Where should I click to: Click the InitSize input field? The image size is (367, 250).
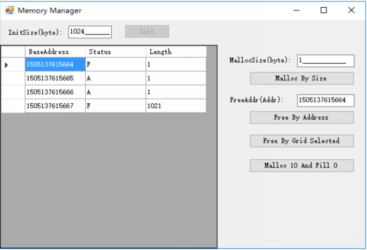click(89, 32)
